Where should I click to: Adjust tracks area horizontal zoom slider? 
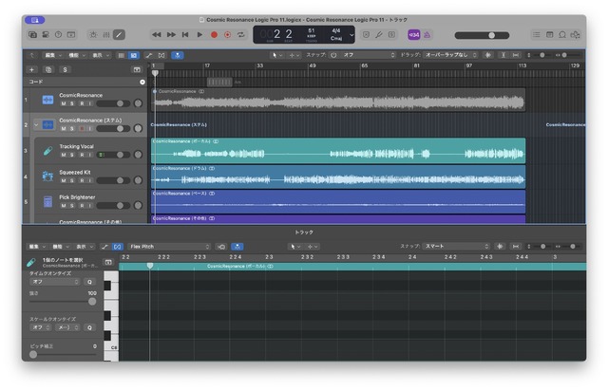pyautogui.click(x=570, y=55)
